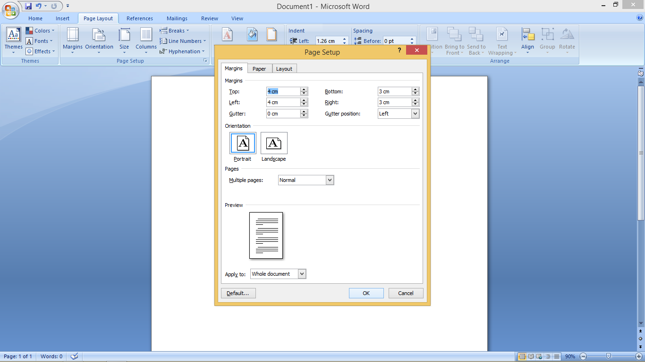Click Cancel in Page Setup dialog
The image size is (645, 362).
coord(406,293)
